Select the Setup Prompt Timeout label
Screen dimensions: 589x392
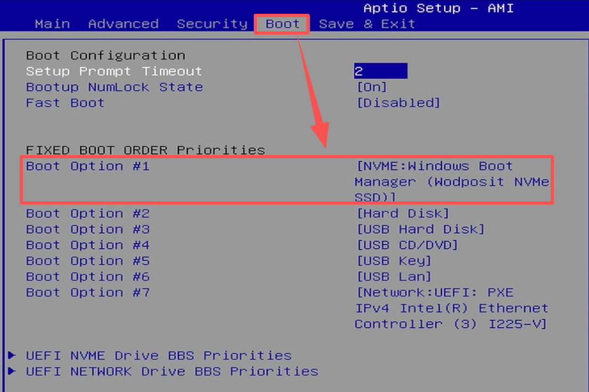pos(114,71)
